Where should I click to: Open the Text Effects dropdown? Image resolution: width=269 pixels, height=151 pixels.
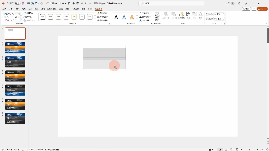[145, 20]
